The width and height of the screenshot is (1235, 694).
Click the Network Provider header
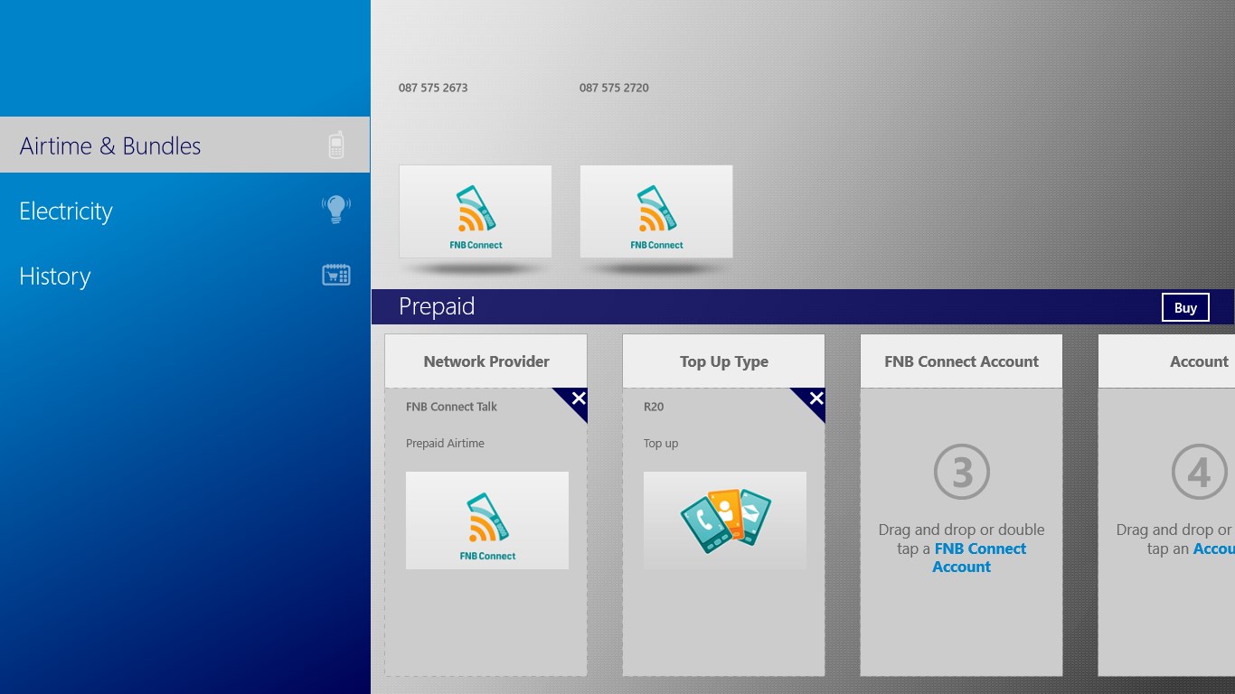pyautogui.click(x=486, y=361)
